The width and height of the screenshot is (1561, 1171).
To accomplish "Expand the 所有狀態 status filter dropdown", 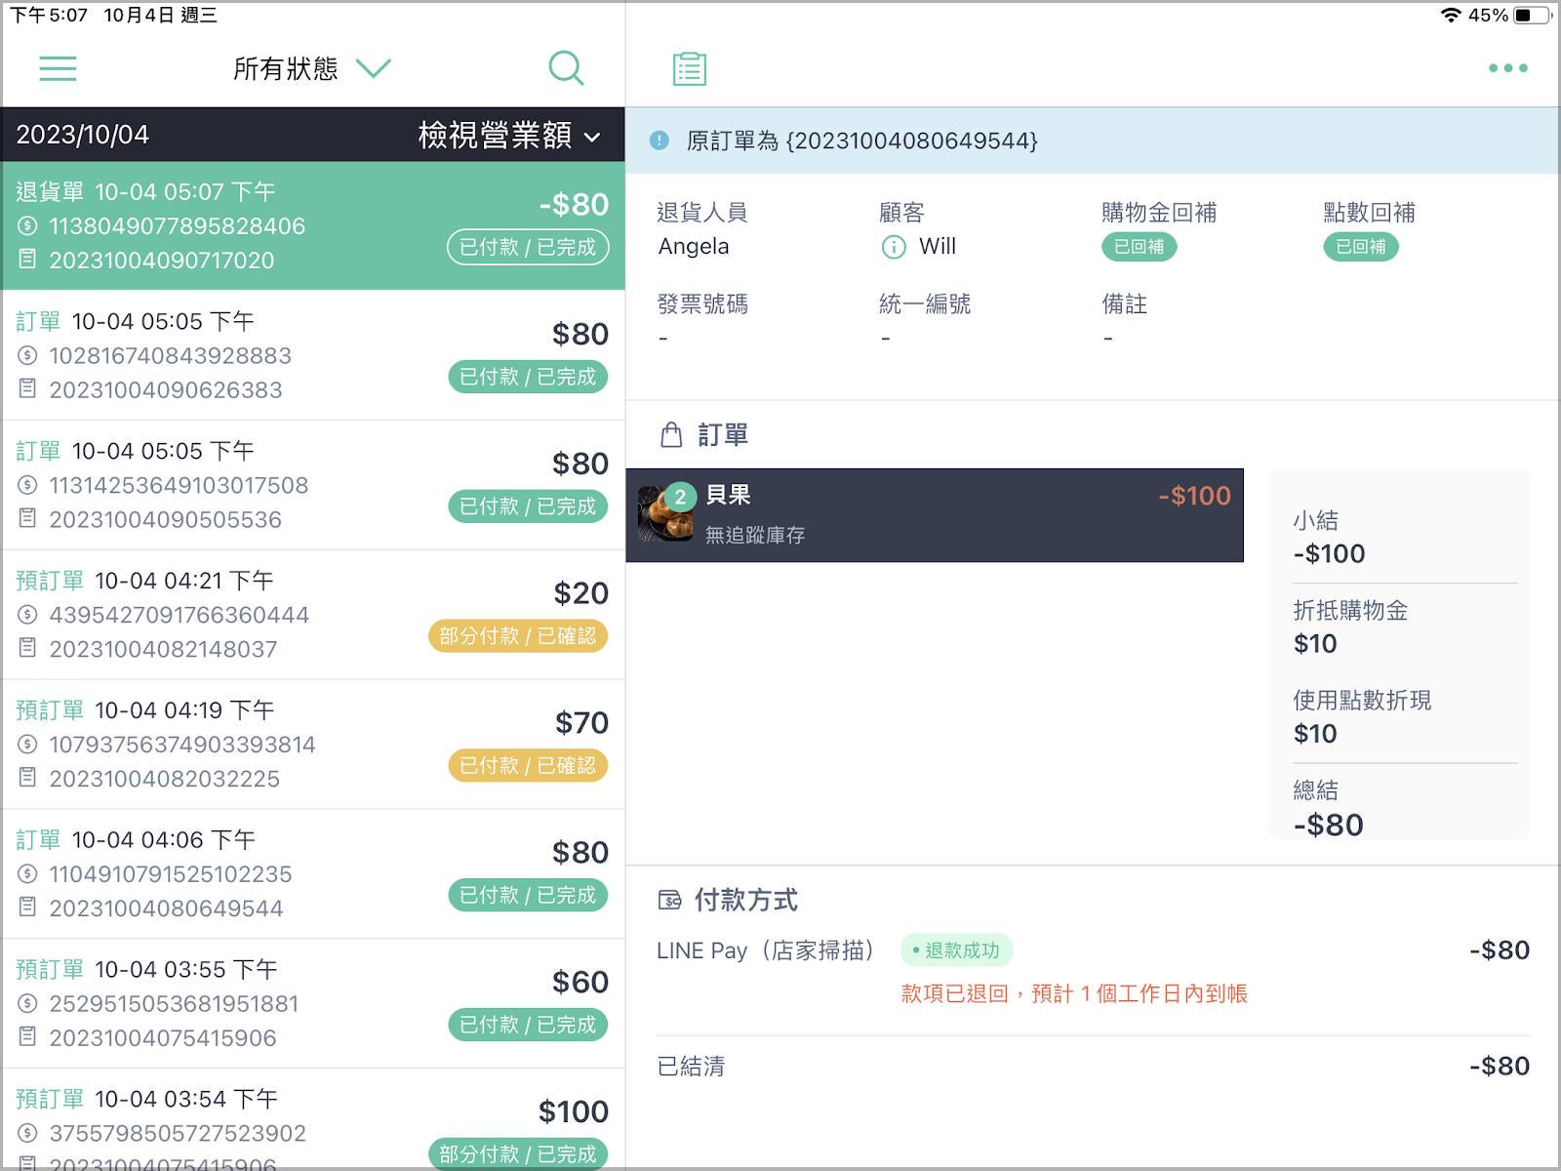I will (x=312, y=68).
